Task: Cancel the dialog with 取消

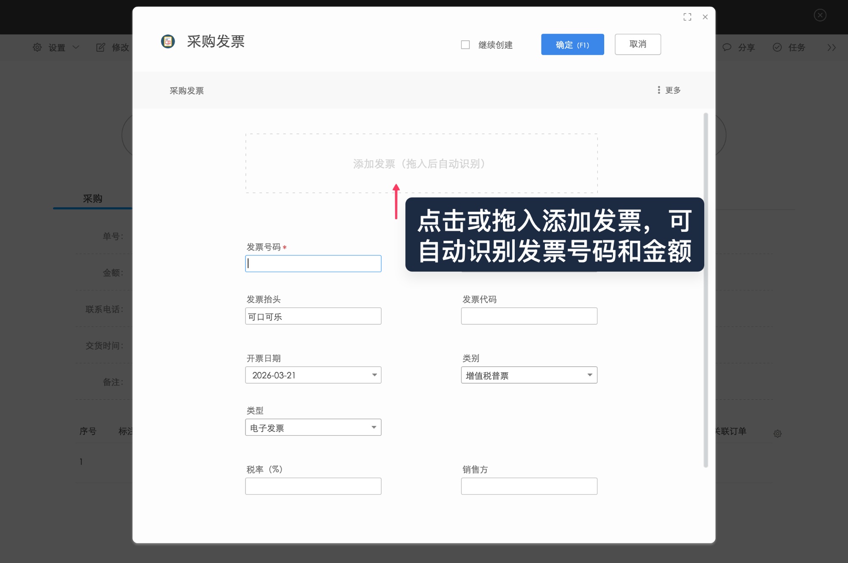Action: [638, 44]
